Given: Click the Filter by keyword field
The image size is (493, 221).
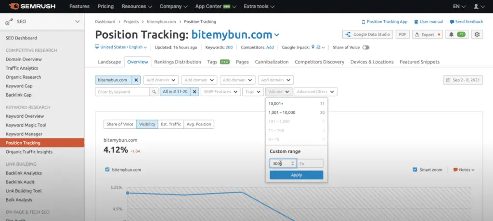Looking at the screenshot, I should click(122, 92).
